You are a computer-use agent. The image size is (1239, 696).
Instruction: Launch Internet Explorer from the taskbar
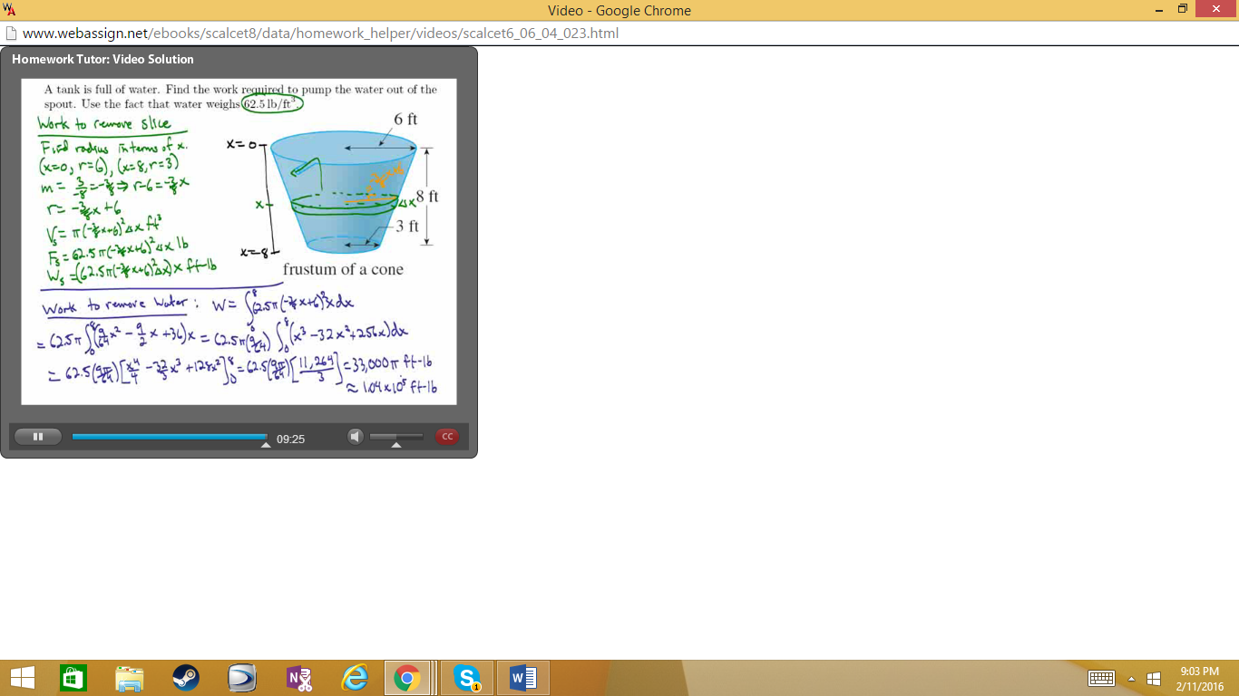pos(355,678)
